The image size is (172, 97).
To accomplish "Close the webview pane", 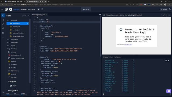I will (x=169, y=15).
